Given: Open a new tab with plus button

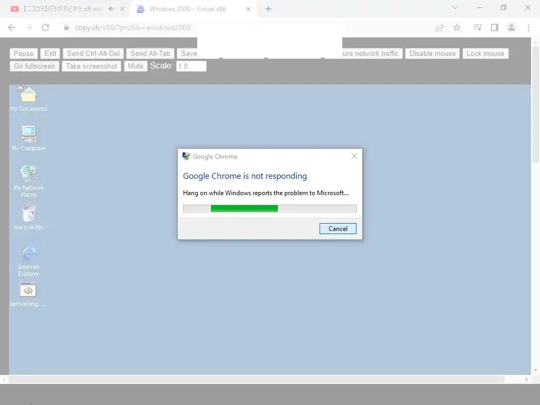Looking at the screenshot, I should 268,9.
